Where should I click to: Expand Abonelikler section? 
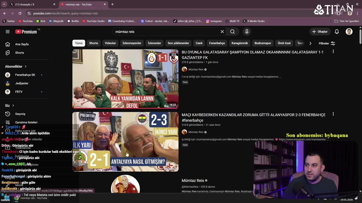coord(16,67)
